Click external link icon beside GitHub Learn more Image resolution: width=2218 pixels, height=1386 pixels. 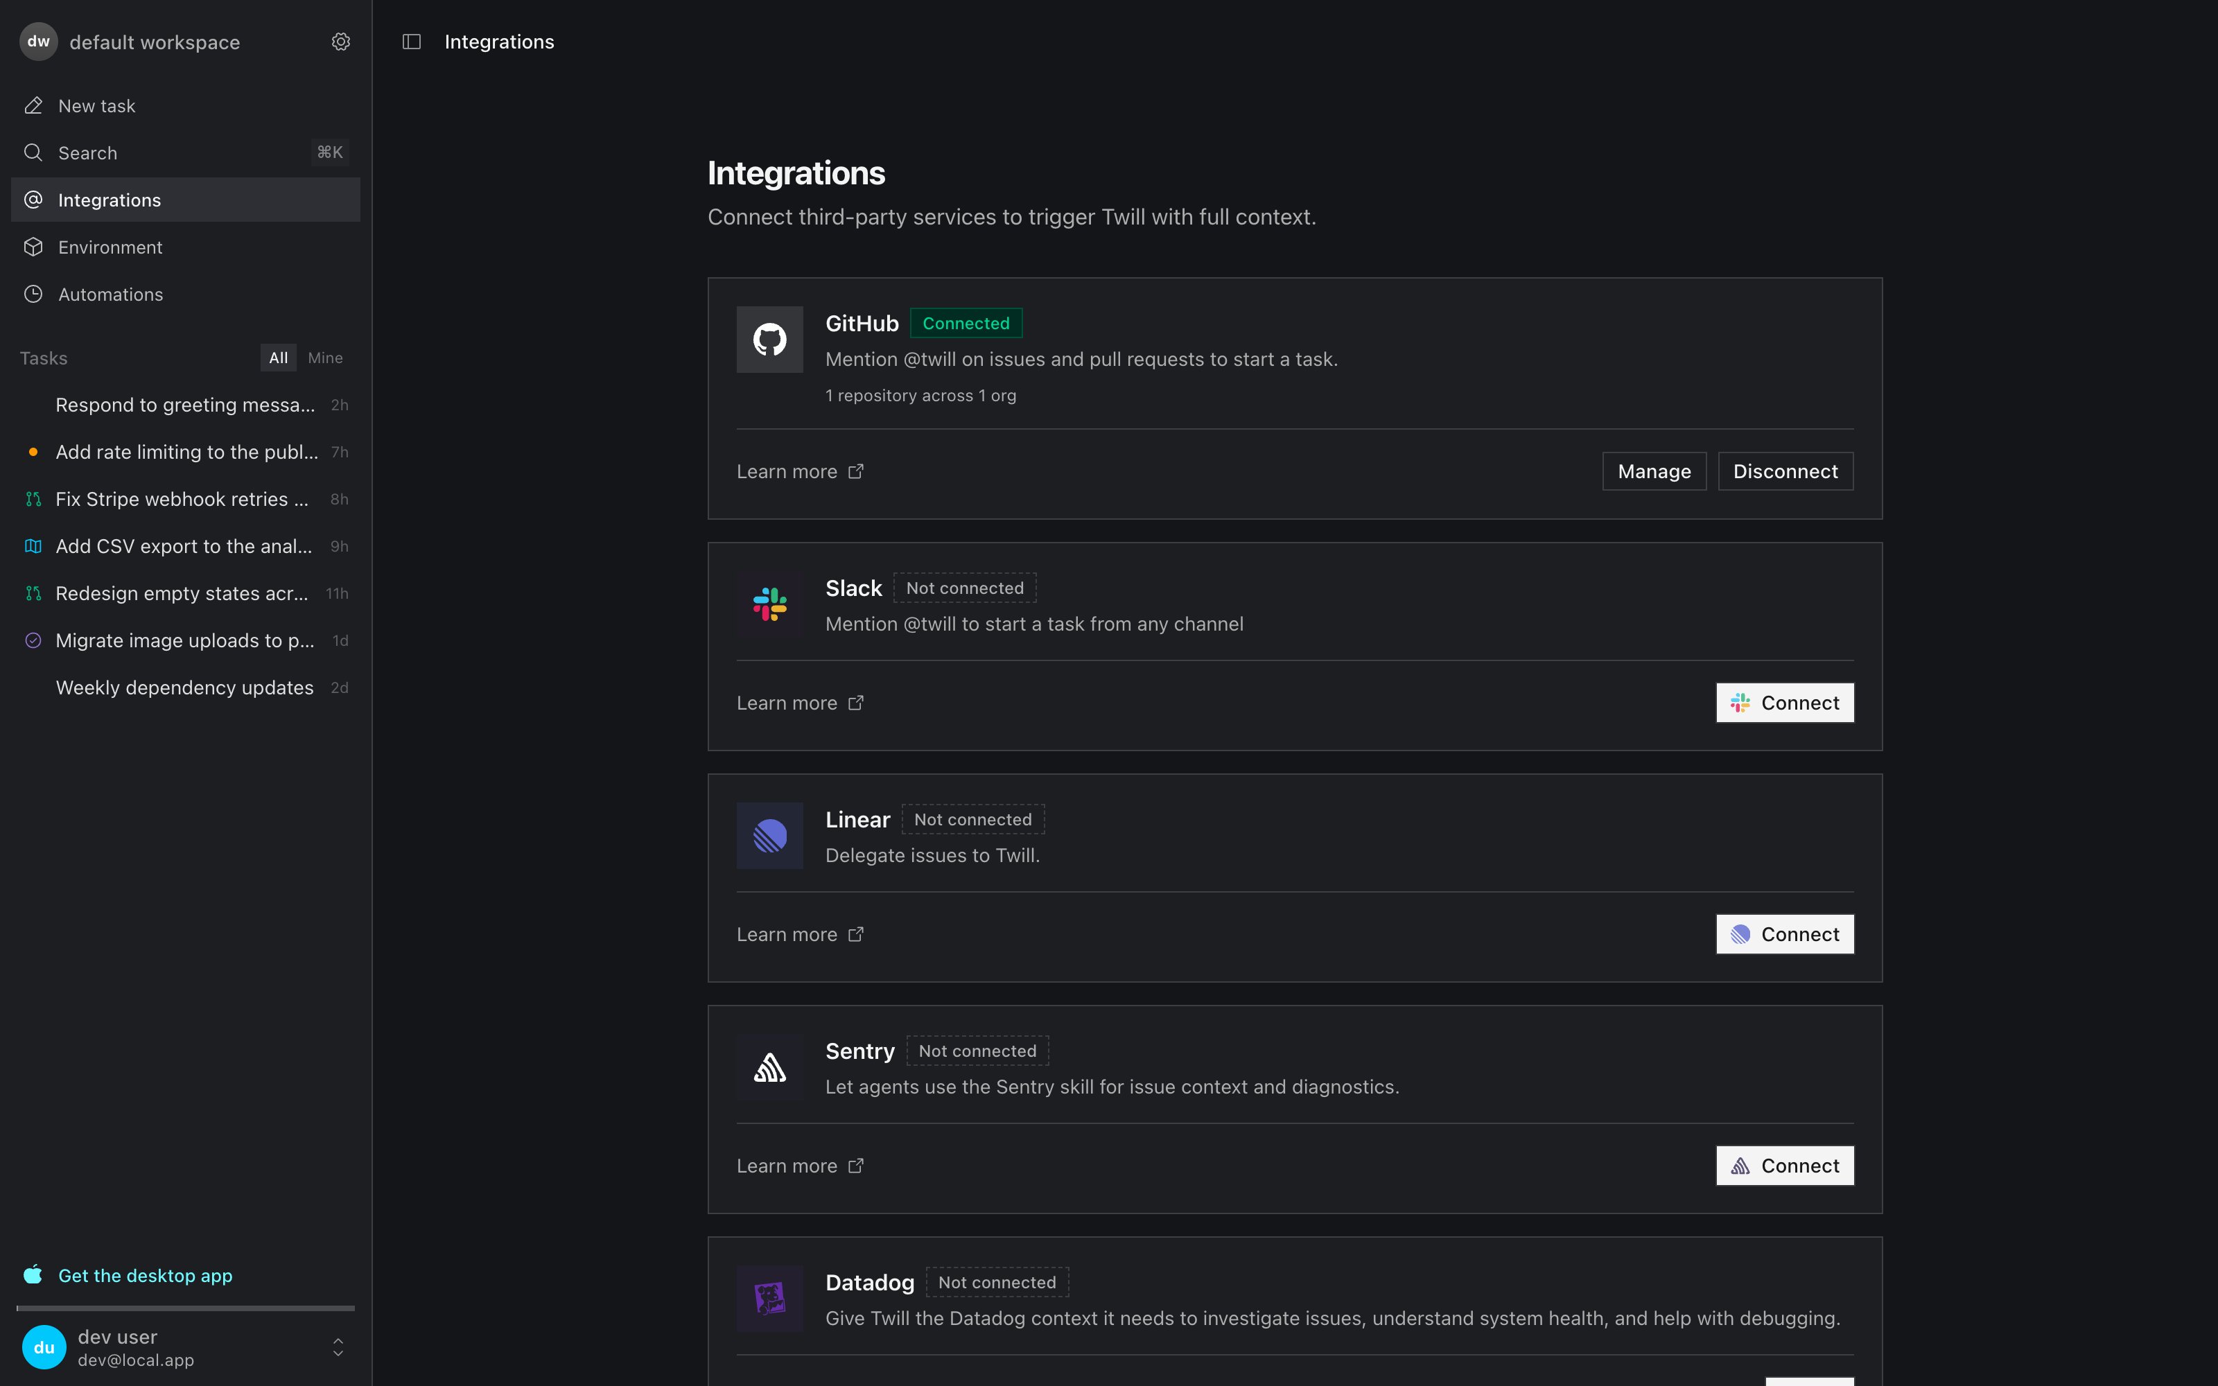(856, 471)
